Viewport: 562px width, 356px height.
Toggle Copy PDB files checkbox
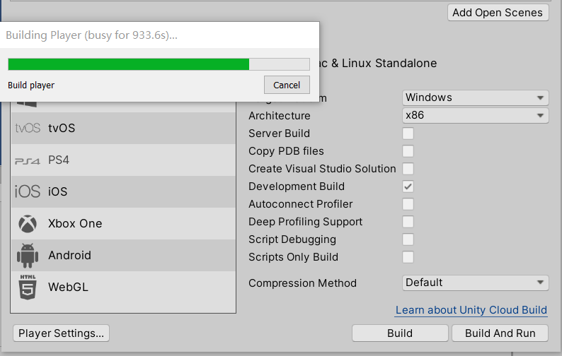click(408, 151)
